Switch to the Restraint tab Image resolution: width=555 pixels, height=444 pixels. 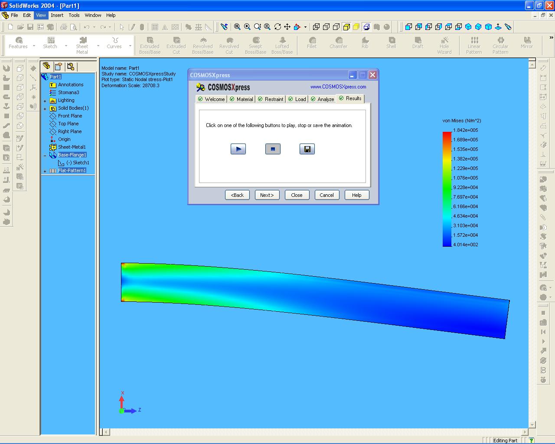[x=271, y=99]
